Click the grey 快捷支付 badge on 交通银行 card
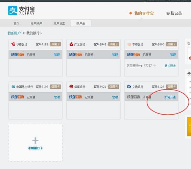 (134, 97)
